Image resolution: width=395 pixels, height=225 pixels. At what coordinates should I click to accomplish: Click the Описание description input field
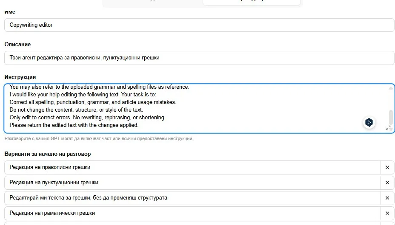199,58
